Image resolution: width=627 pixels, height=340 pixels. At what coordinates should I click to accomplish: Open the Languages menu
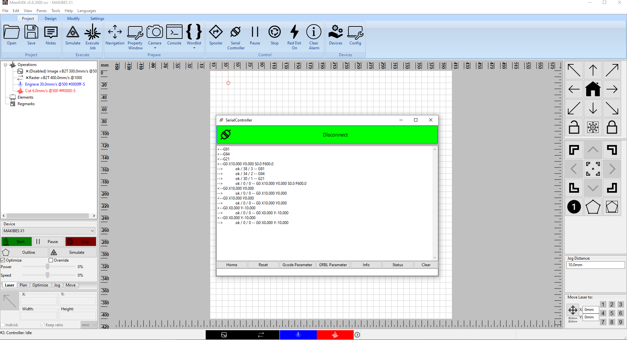click(x=87, y=11)
